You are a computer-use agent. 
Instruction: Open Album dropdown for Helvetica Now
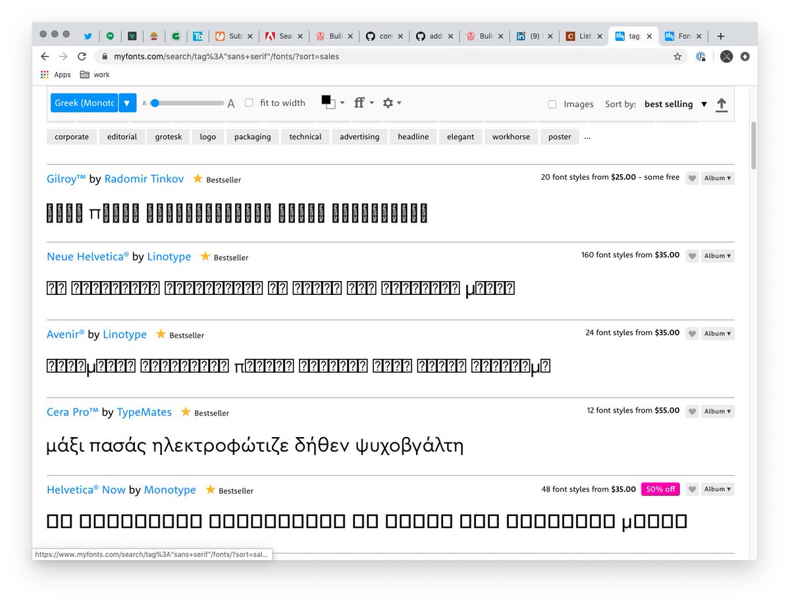tap(718, 489)
